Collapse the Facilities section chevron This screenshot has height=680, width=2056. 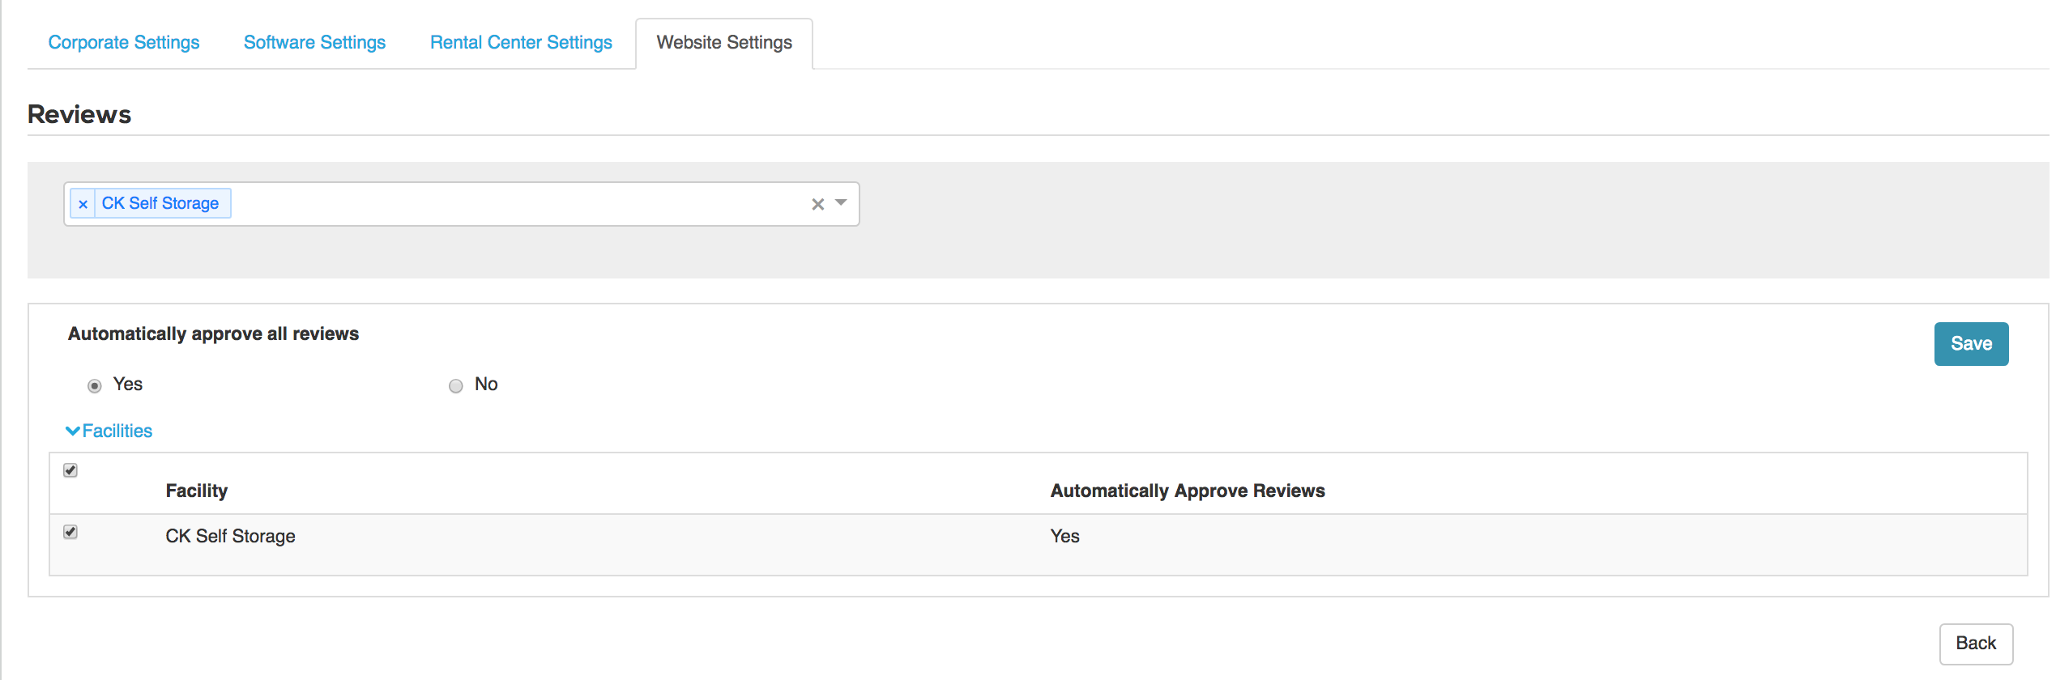pyautogui.click(x=73, y=431)
